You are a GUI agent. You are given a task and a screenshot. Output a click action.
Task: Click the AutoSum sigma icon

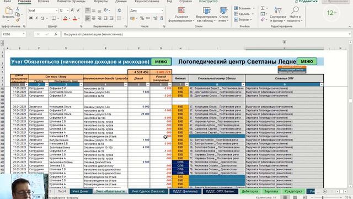pyautogui.click(x=263, y=8)
